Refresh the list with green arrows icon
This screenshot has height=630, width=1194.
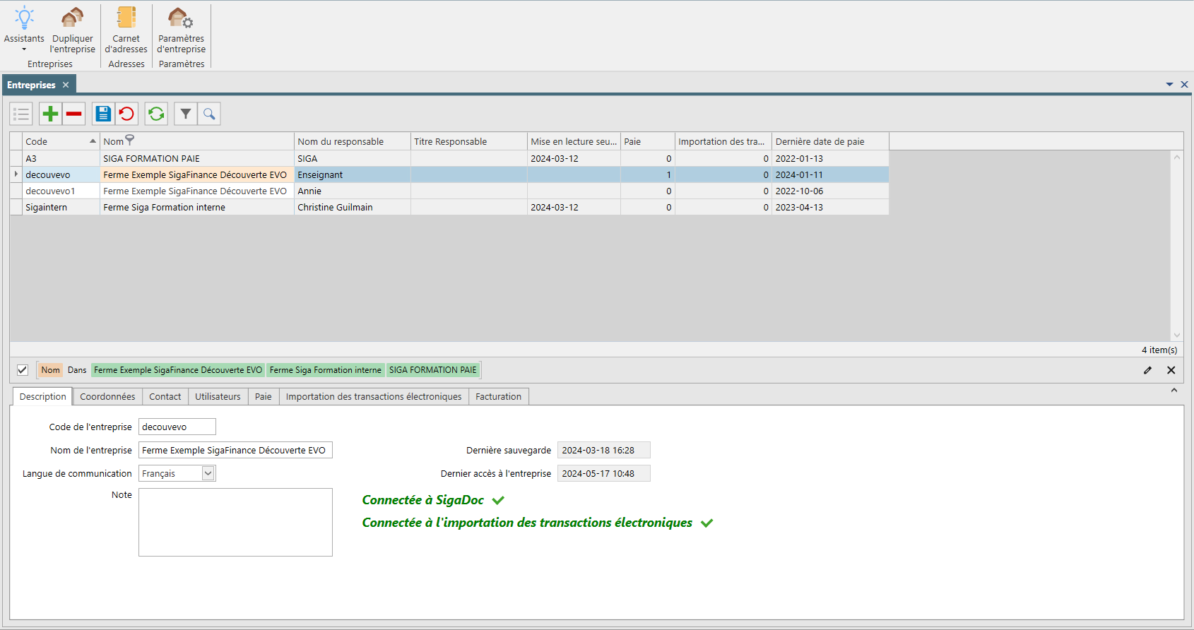156,114
